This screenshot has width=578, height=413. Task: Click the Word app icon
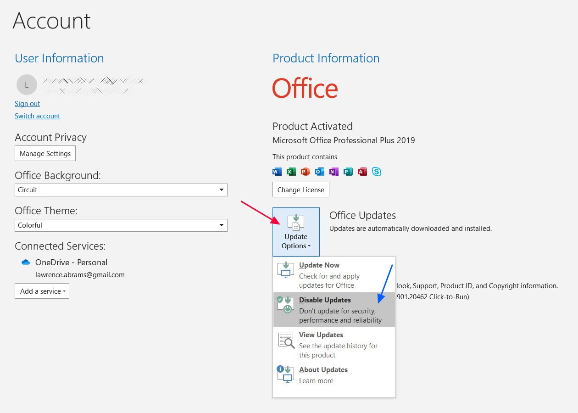(x=277, y=172)
